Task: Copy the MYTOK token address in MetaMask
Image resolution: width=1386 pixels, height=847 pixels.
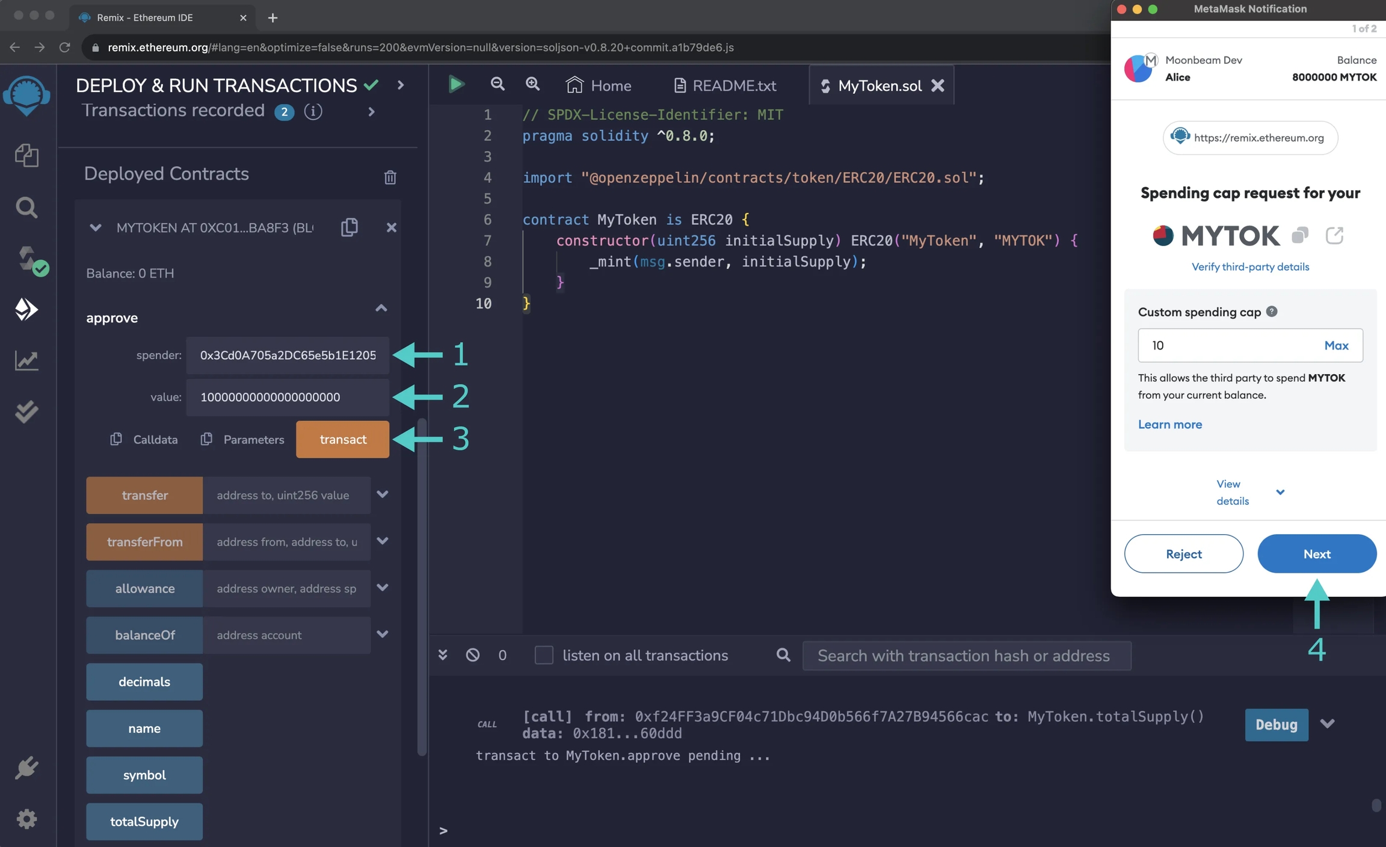Action: 1299,235
